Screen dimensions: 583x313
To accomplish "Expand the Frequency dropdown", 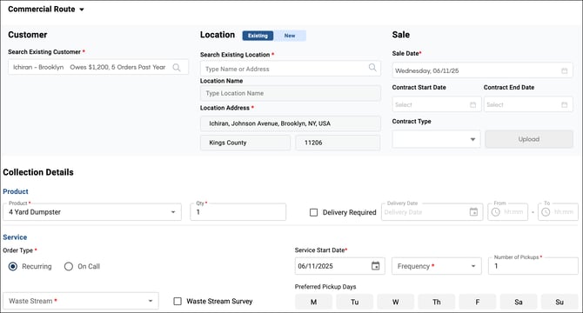I will point(437,266).
